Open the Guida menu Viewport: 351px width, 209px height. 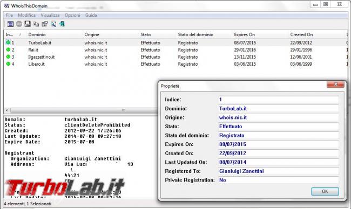(91, 15)
